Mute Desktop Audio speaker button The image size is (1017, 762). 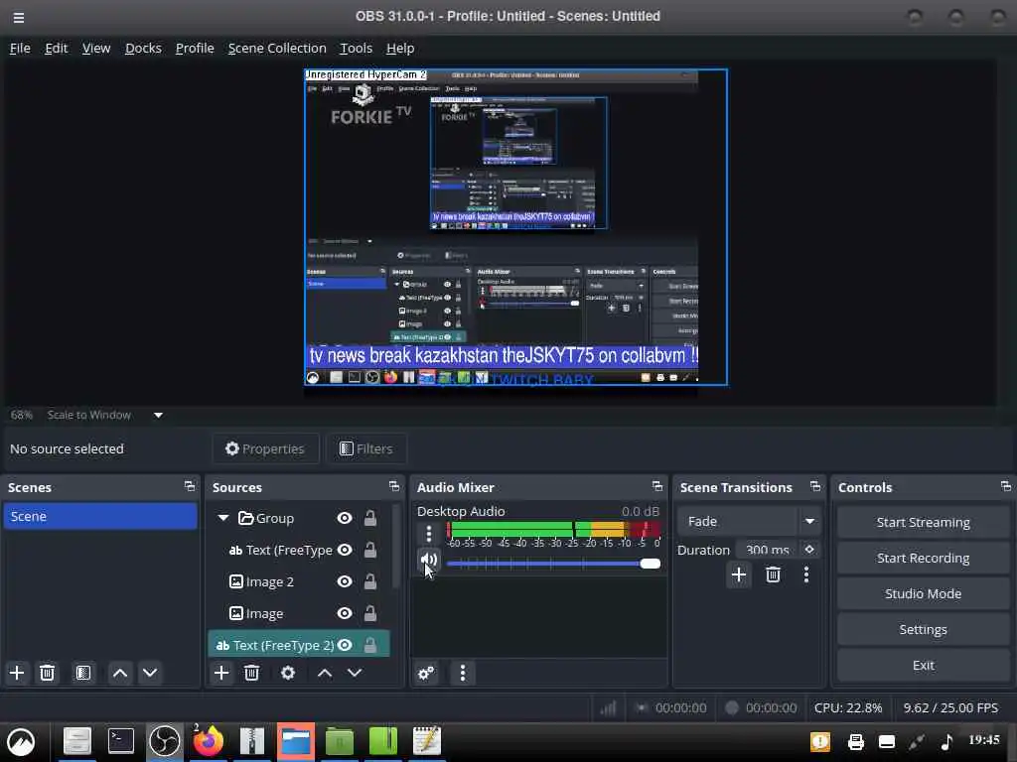(429, 560)
